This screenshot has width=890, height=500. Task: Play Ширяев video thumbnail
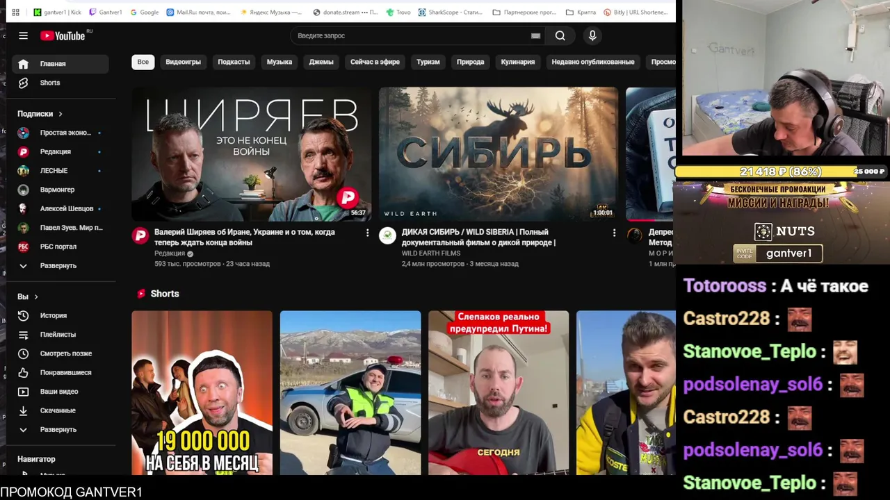coord(252,154)
